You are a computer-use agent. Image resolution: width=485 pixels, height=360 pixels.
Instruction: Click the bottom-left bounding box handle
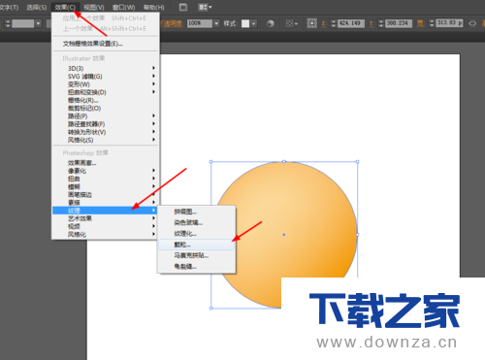pos(211,308)
